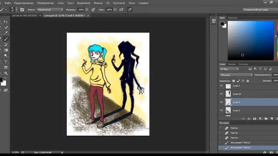This screenshot has height=156, width=278.
Task: Close the салл.psd document tab
Action: [x=88, y=16]
